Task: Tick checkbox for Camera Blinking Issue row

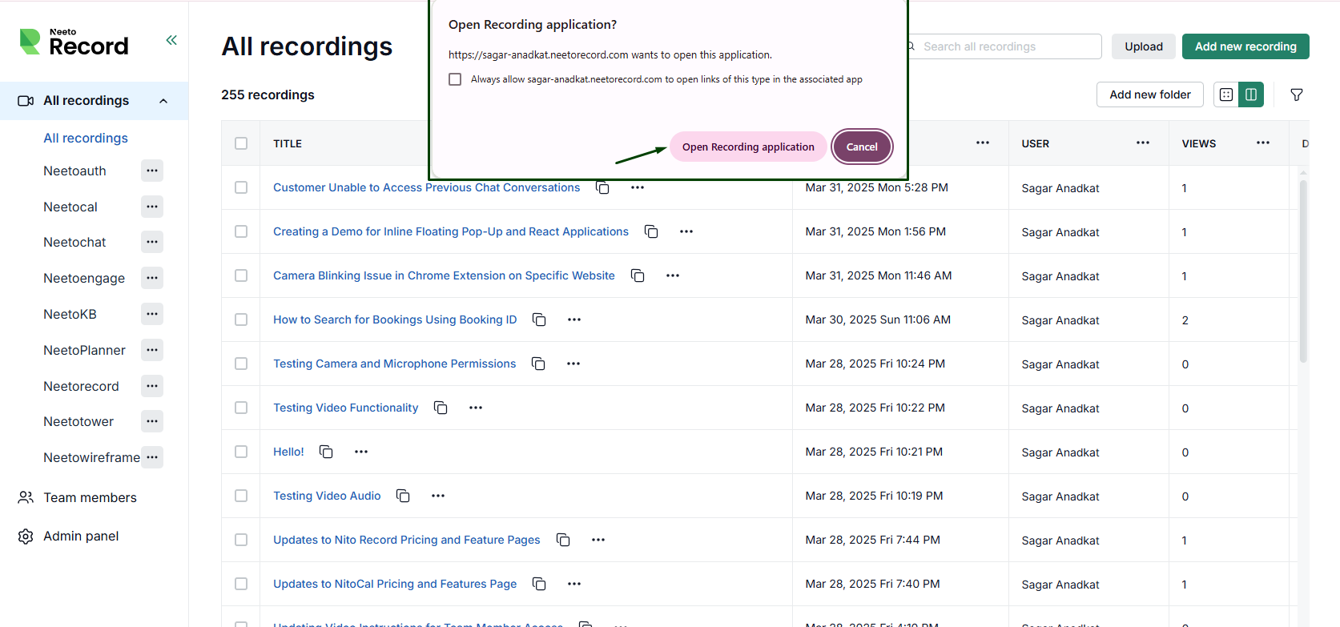Action: coord(241,275)
